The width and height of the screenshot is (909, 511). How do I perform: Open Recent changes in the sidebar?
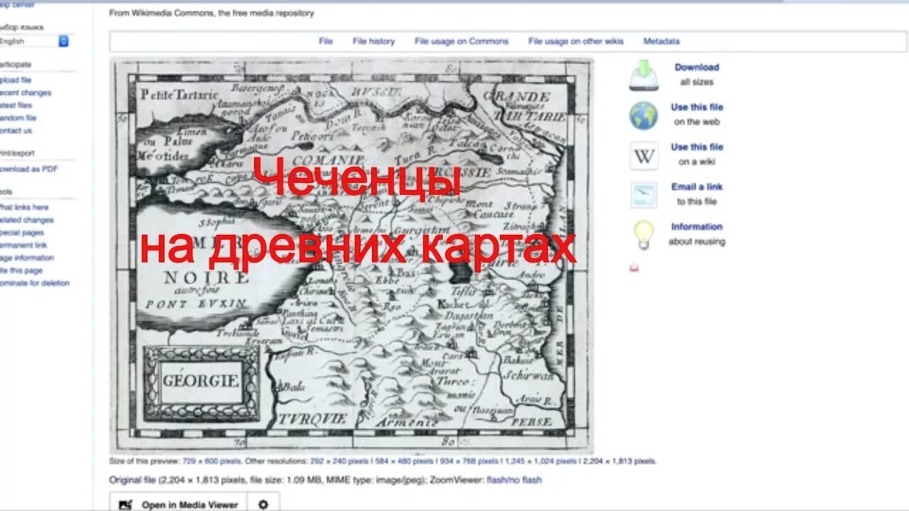click(x=26, y=93)
